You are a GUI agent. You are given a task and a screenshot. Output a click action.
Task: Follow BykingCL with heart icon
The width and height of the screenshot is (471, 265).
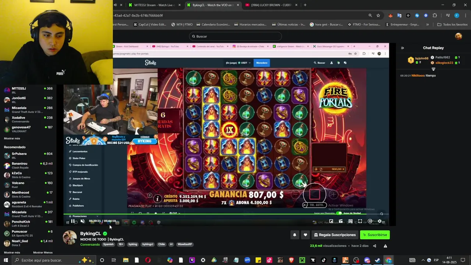click(305, 235)
